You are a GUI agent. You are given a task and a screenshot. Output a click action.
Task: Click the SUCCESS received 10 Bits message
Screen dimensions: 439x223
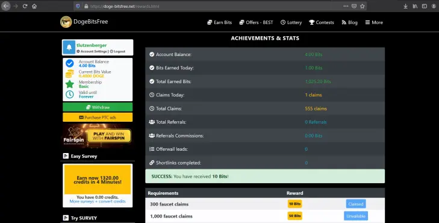coord(265,176)
